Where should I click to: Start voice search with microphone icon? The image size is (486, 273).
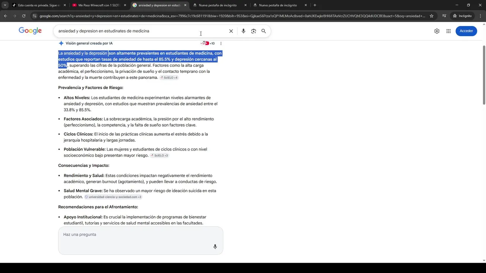coord(243,31)
